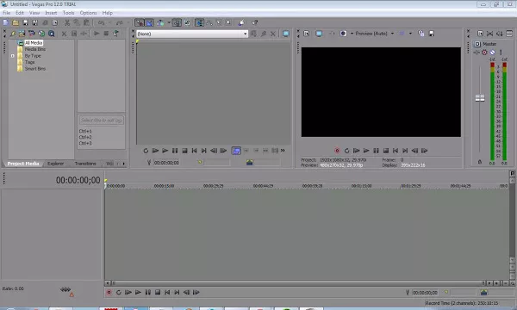Select Media Bins in media tree
Screen dimensions: 517x310
point(35,49)
